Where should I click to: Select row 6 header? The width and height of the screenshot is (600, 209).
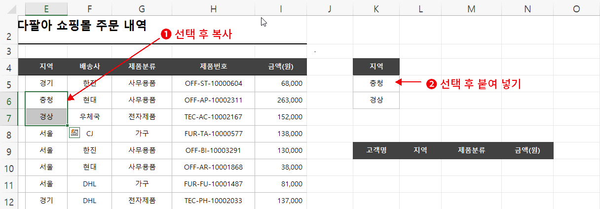pyautogui.click(x=9, y=100)
